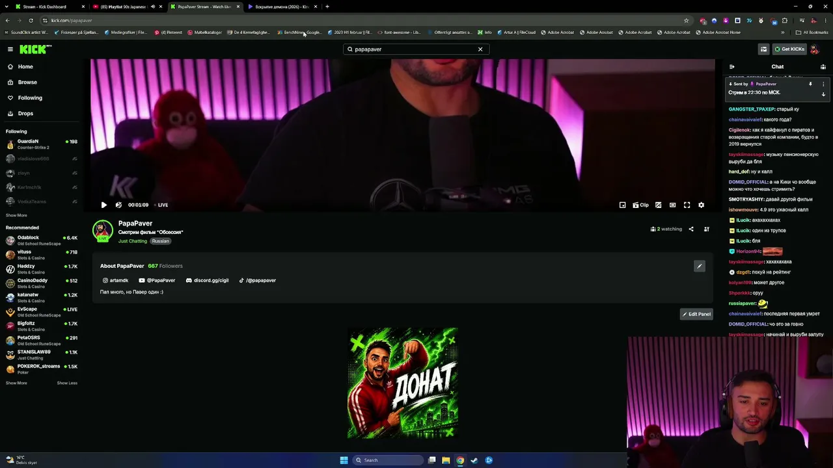Open stream player settings gear
The height and width of the screenshot is (468, 833).
[x=701, y=205]
